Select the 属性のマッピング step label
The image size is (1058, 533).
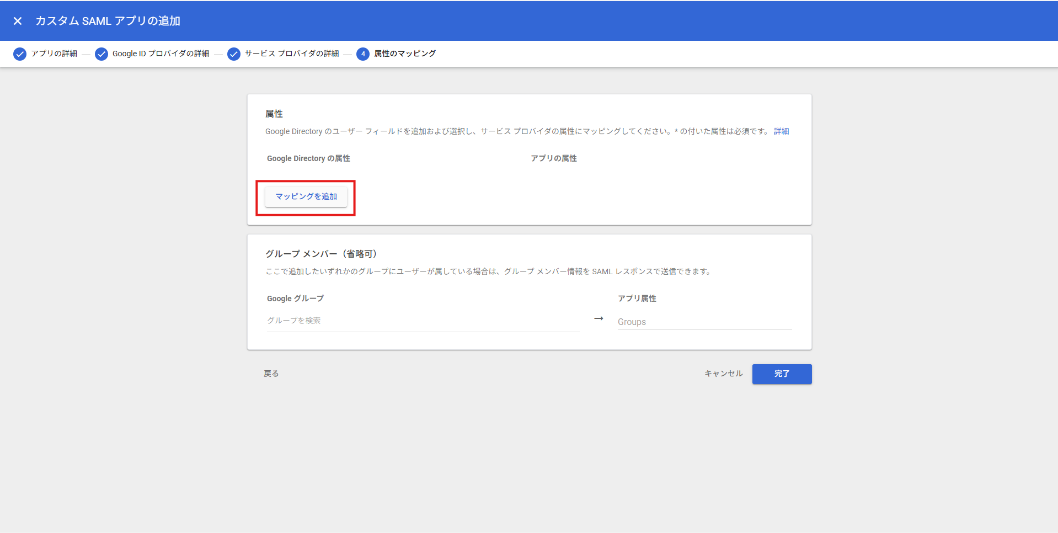405,54
